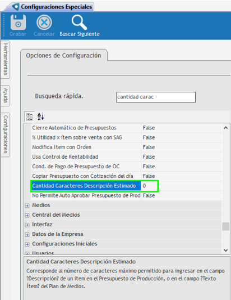Click False value of Copiar Presupuesto row
The height and width of the screenshot is (300, 231).
tap(149, 176)
